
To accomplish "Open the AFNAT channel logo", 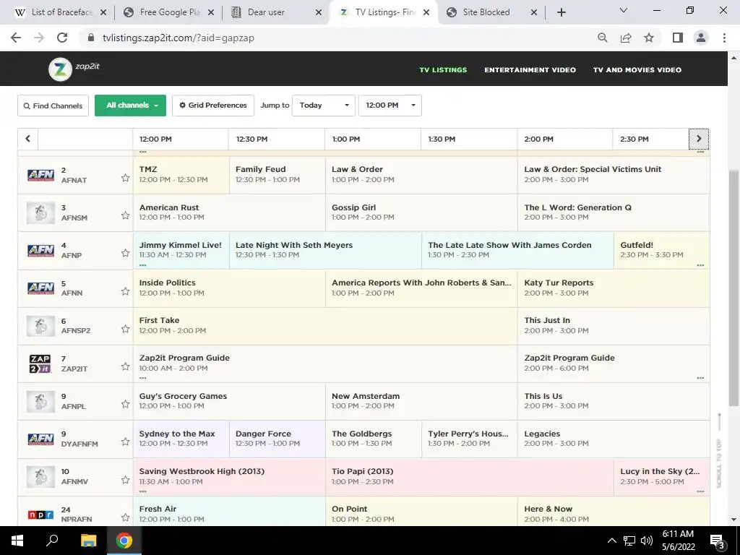I will click(40, 175).
